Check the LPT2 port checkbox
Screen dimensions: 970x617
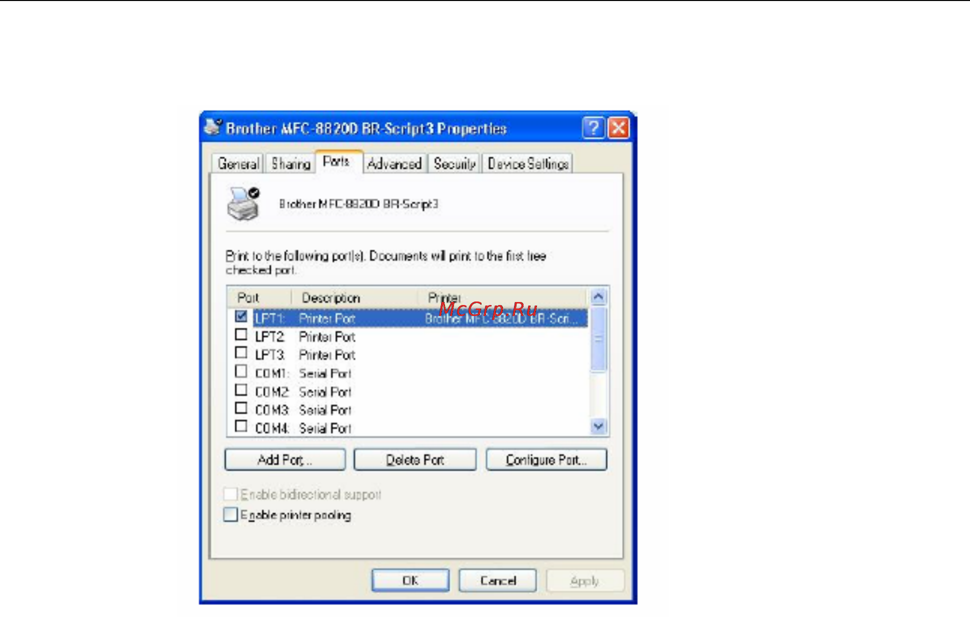241,334
